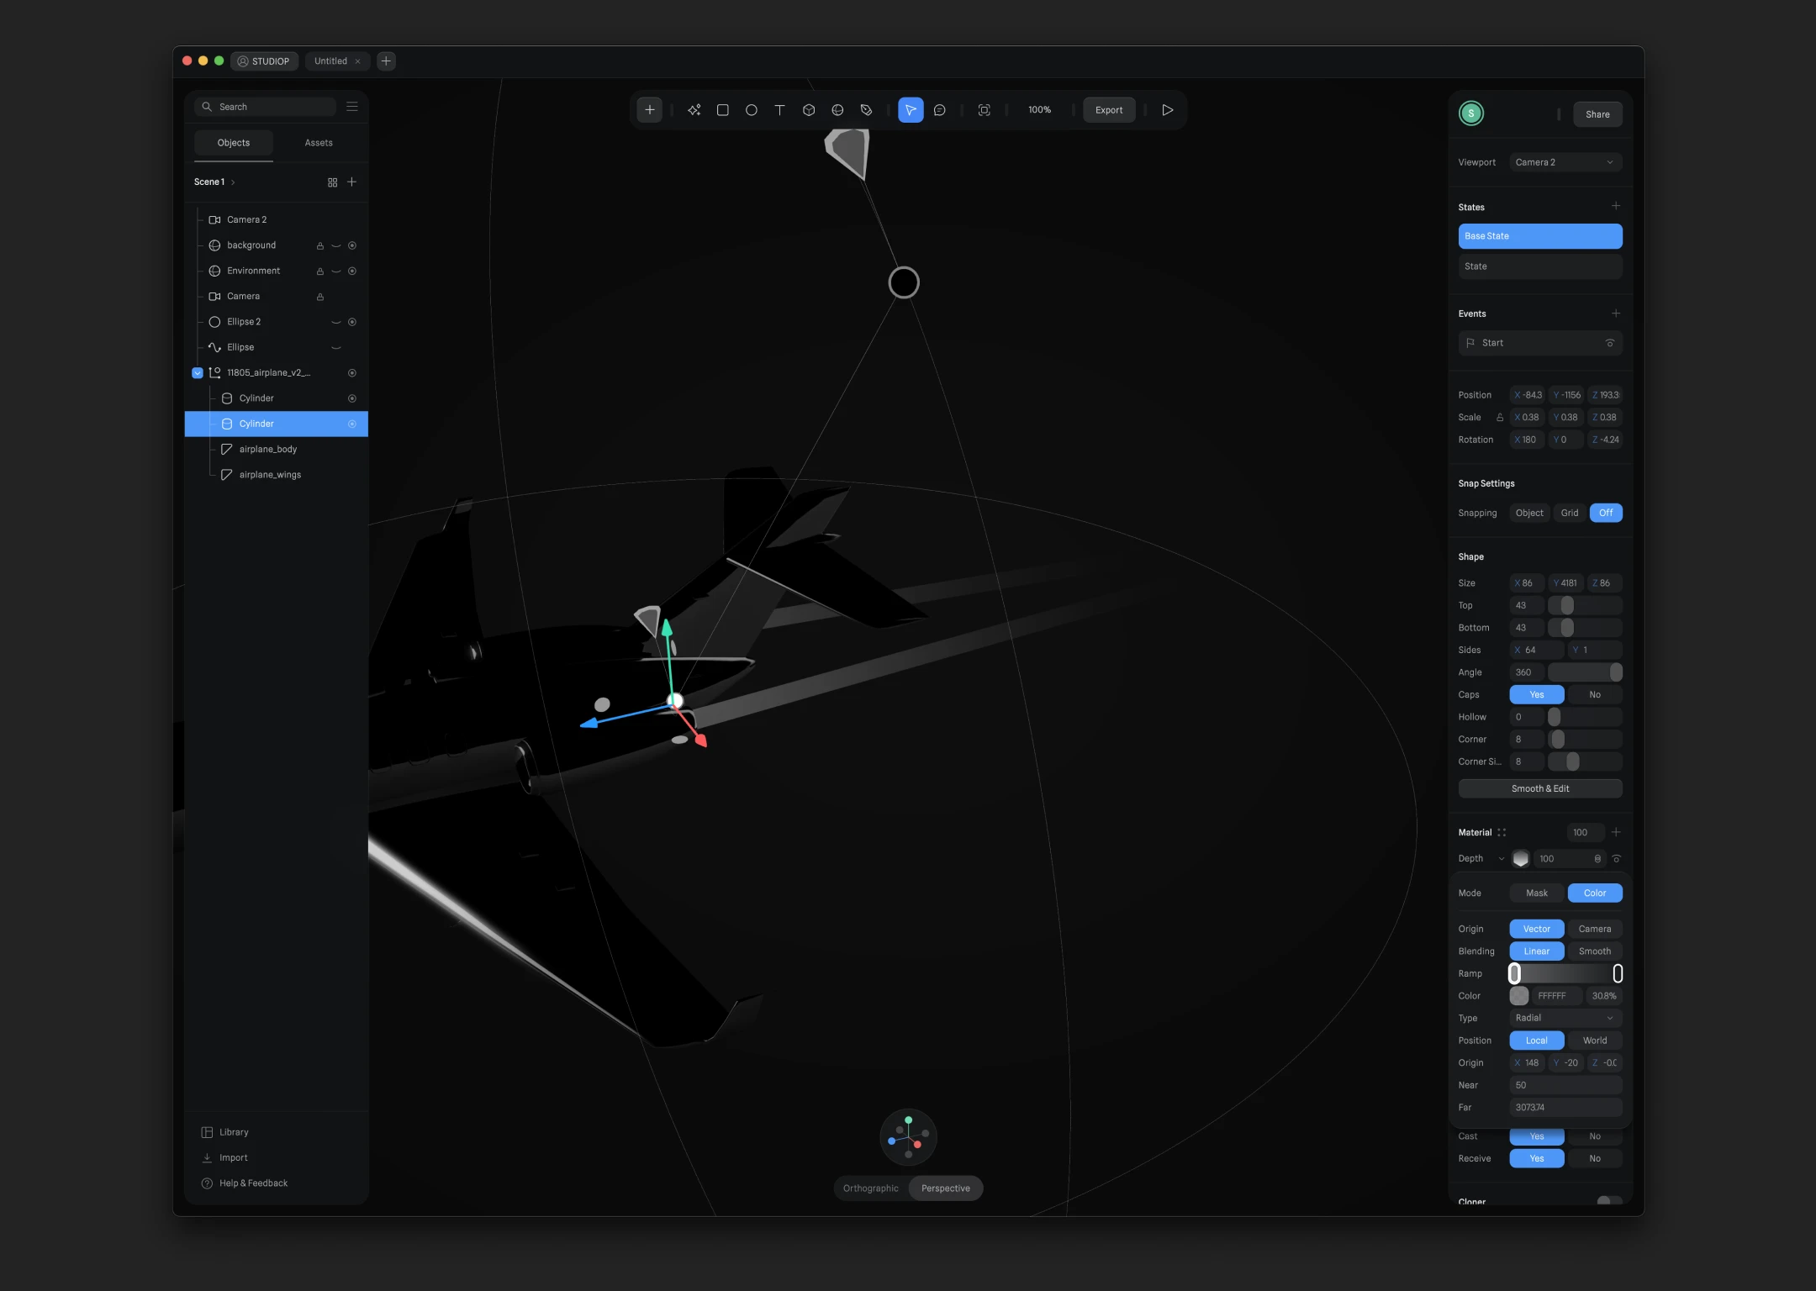Image resolution: width=1816 pixels, height=1291 pixels.
Task: Open a new tab with plus
Action: click(386, 61)
